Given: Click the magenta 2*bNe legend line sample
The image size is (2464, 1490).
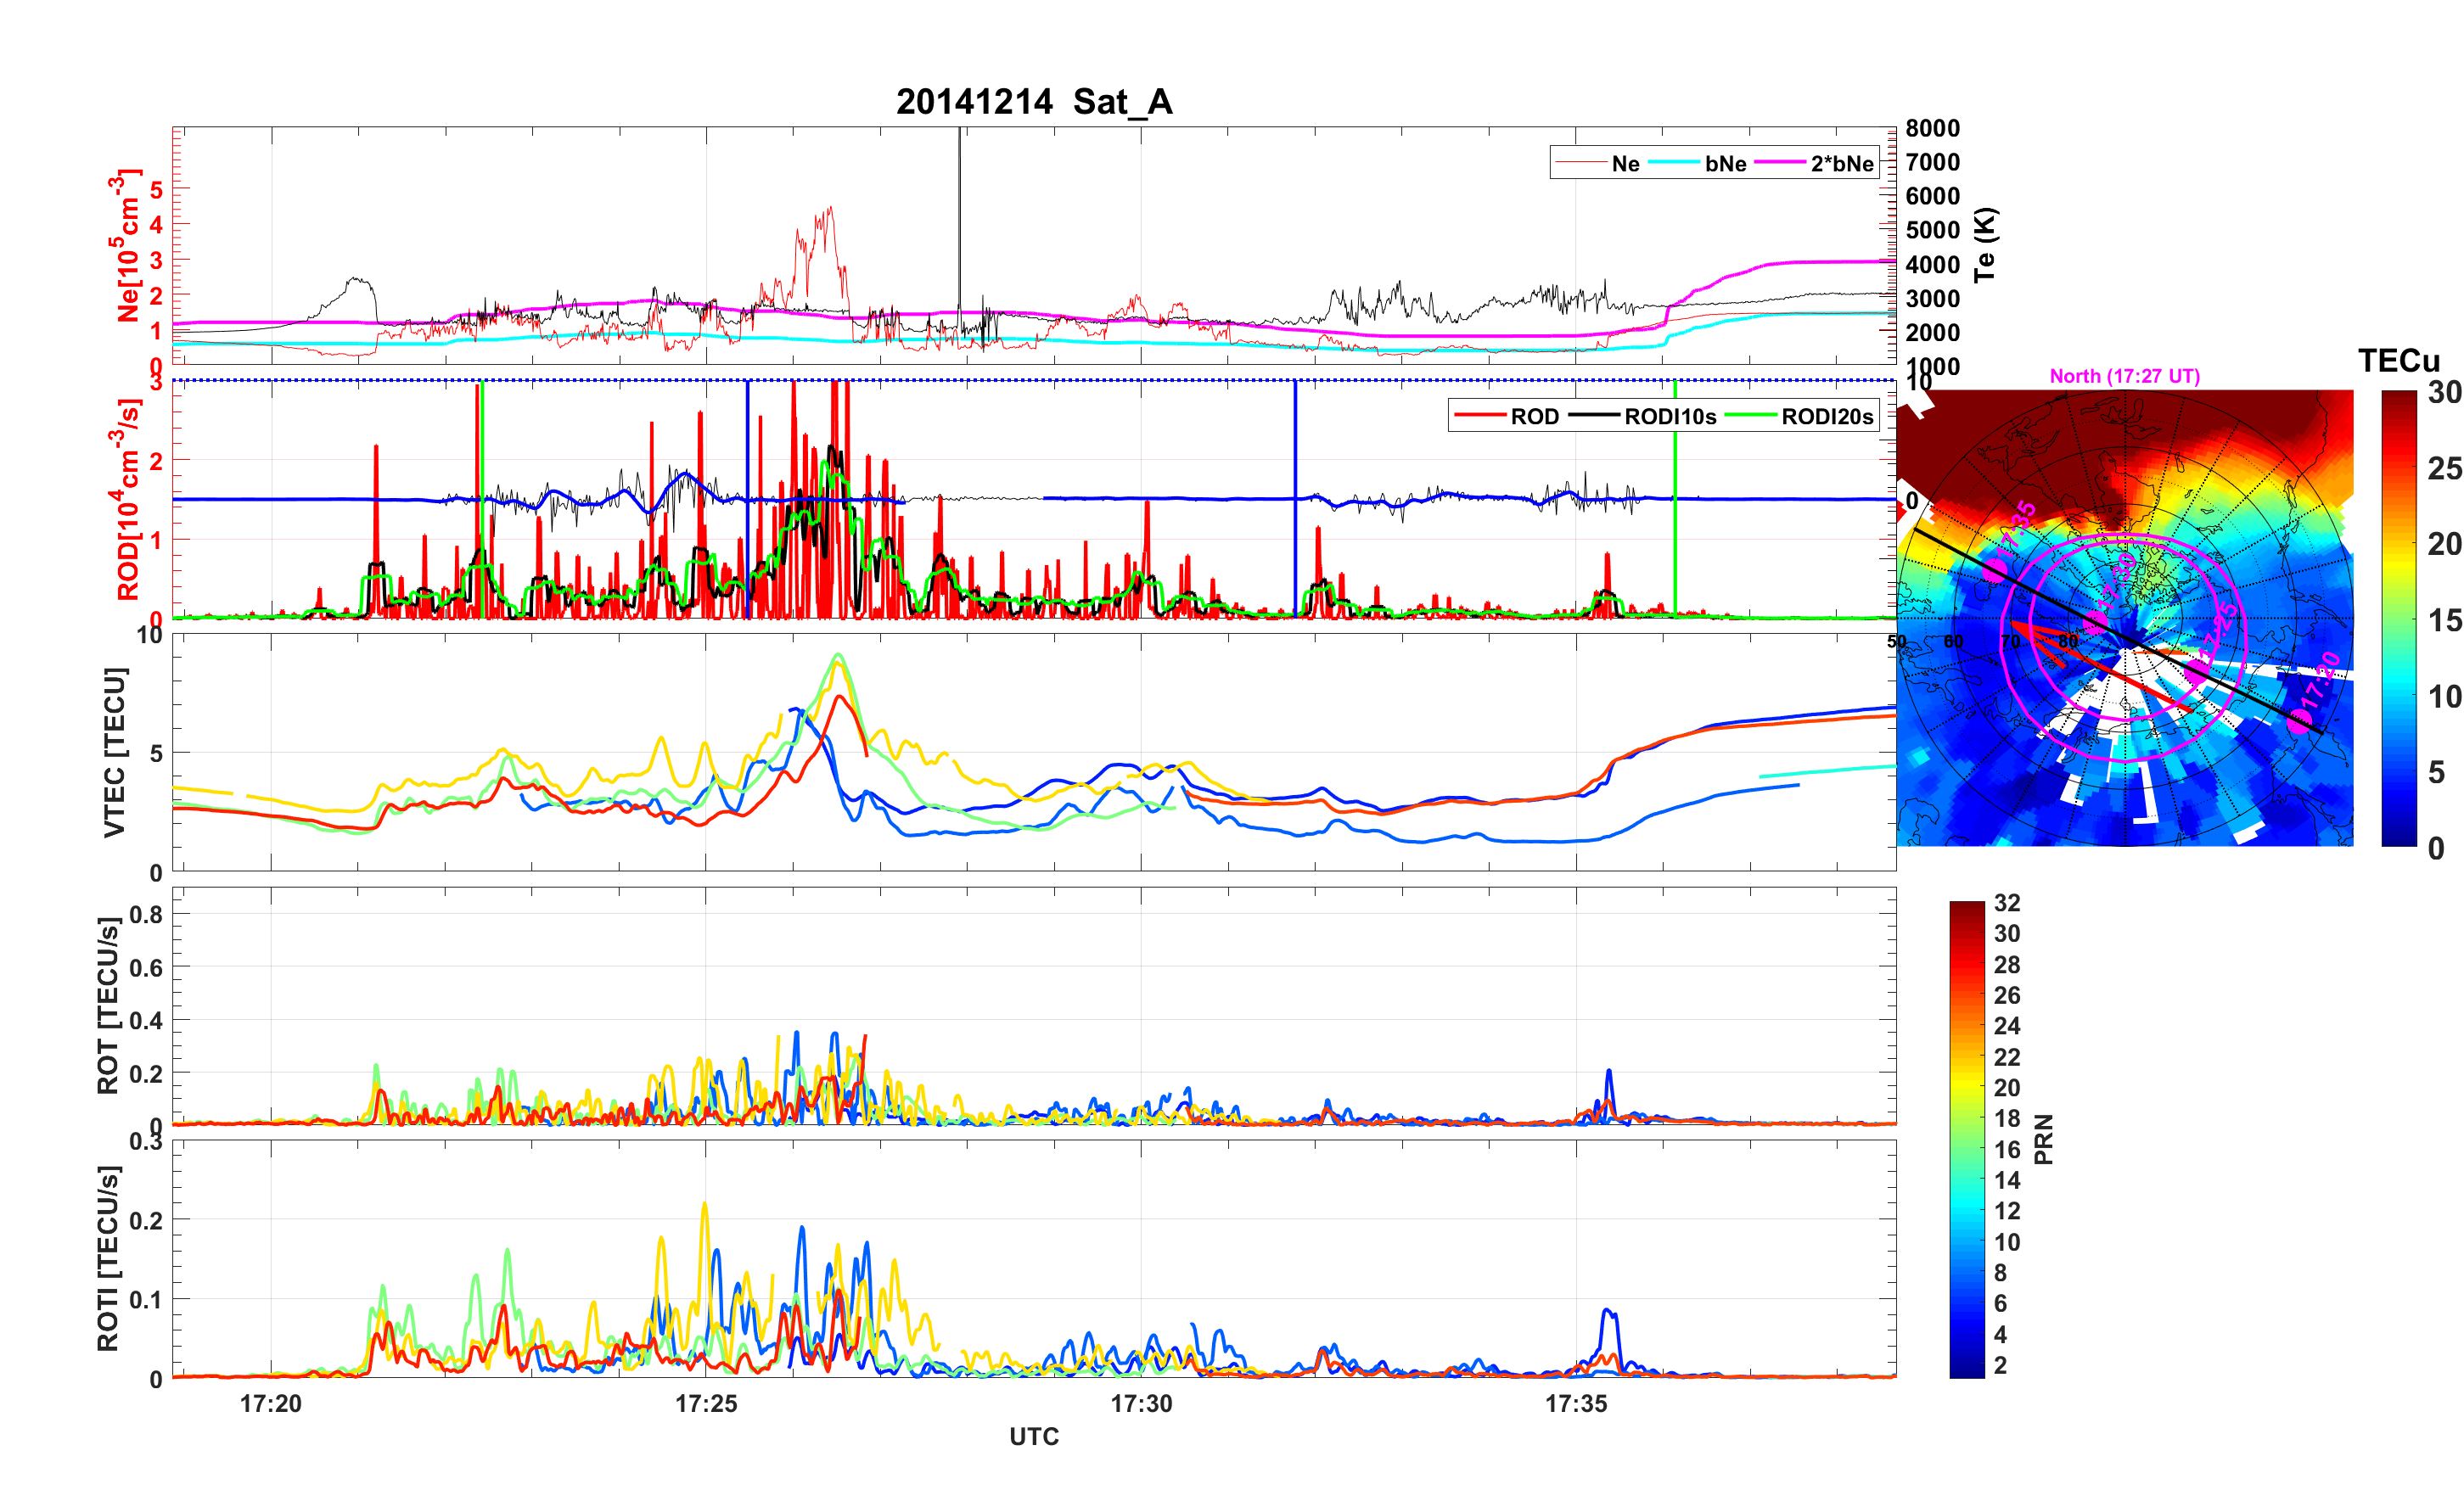Looking at the screenshot, I should click(x=1781, y=163).
